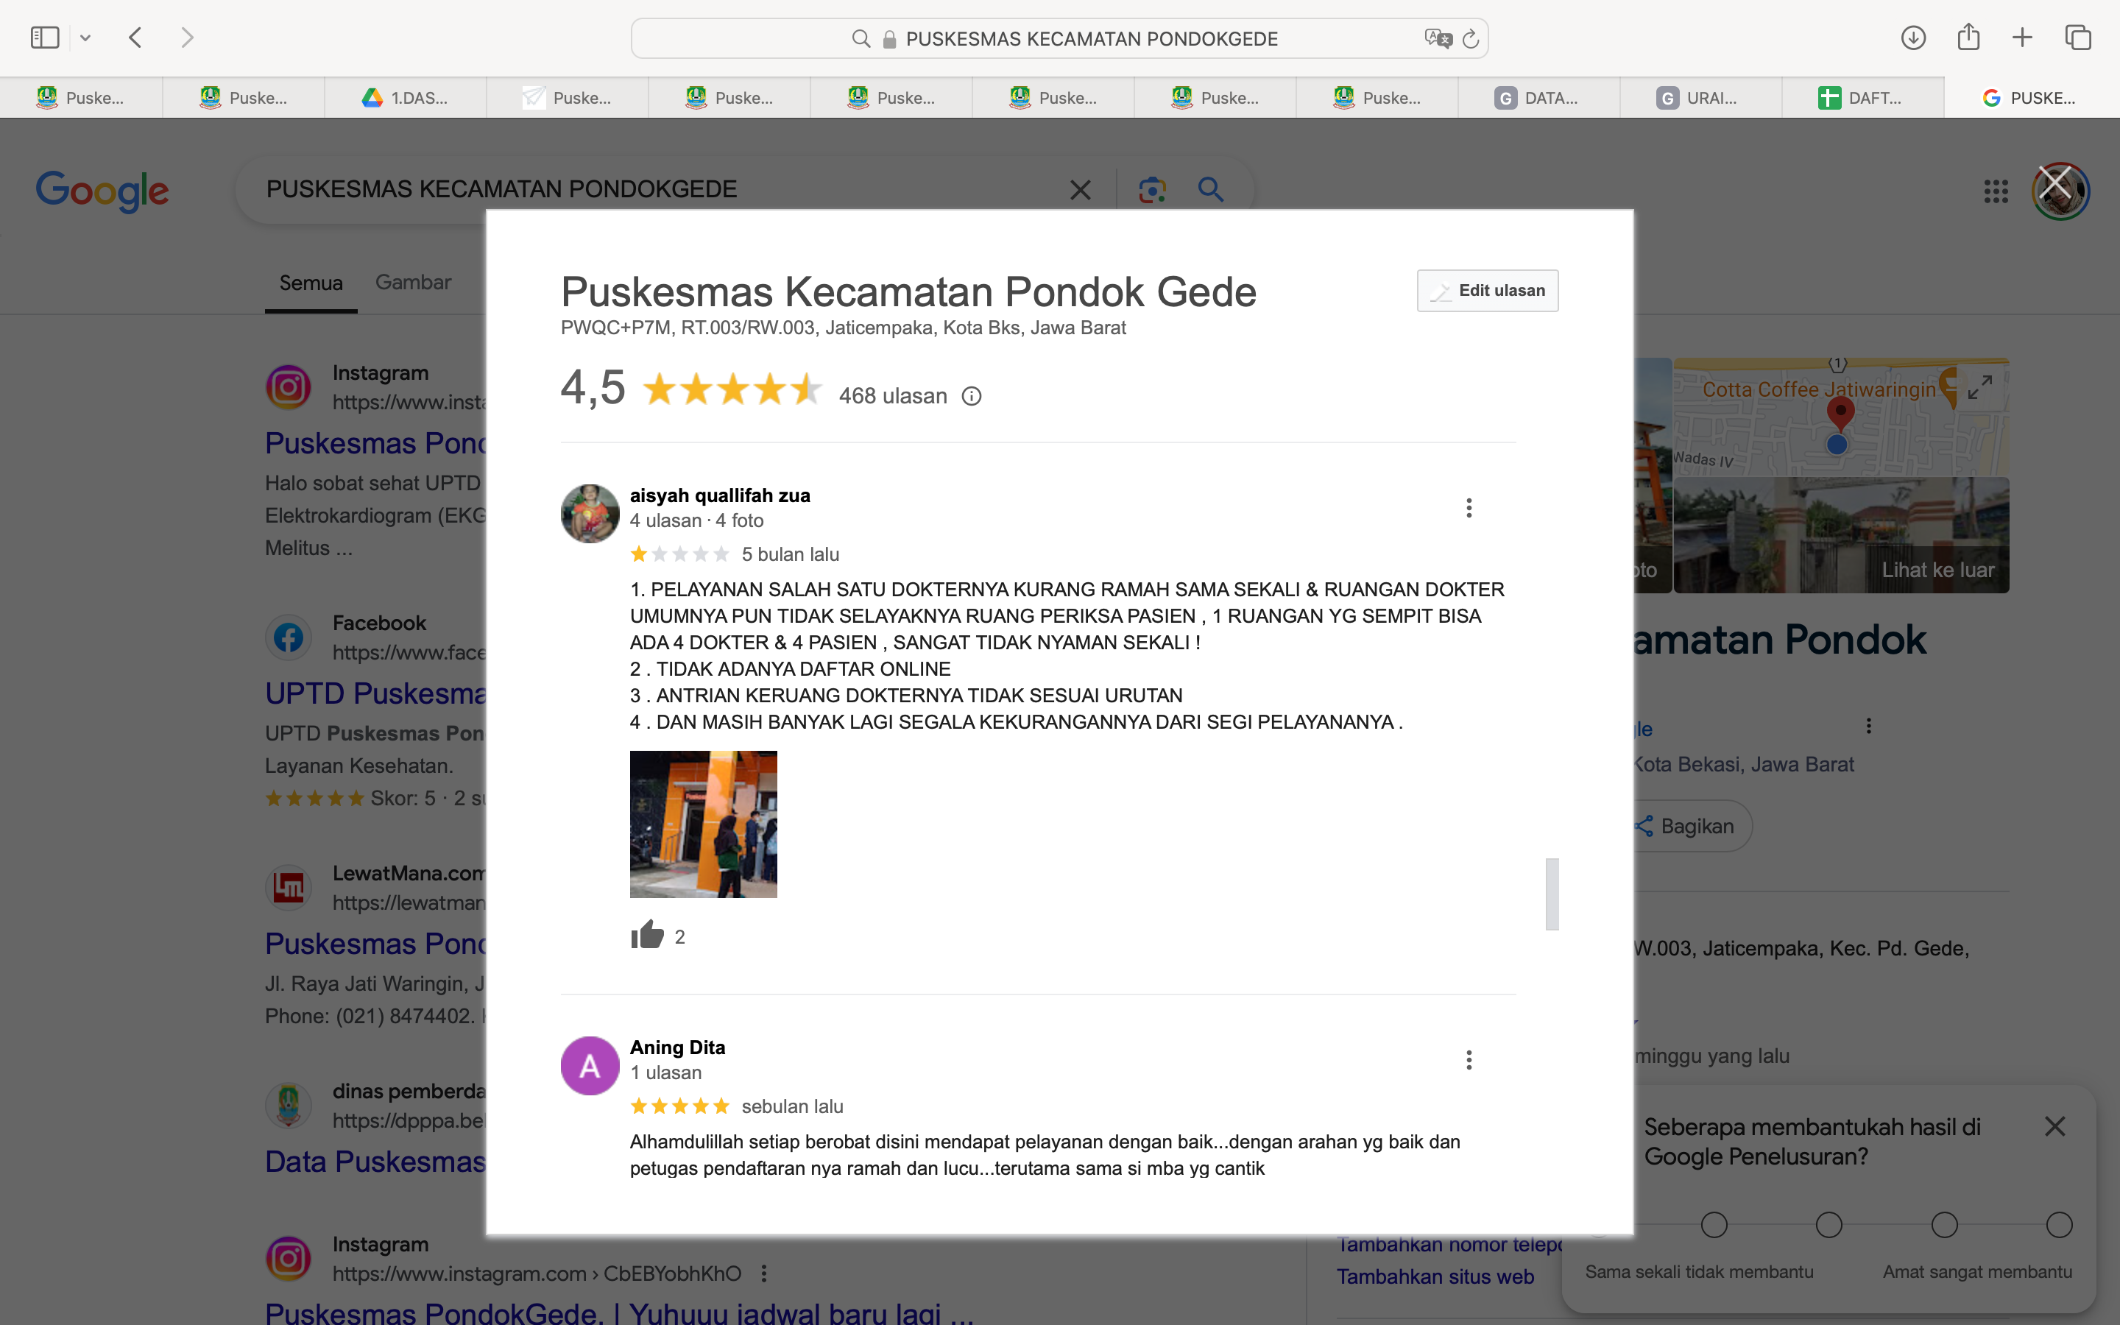Open three-dot menu beside Instagram CbEBYobhKhO result

764,1273
